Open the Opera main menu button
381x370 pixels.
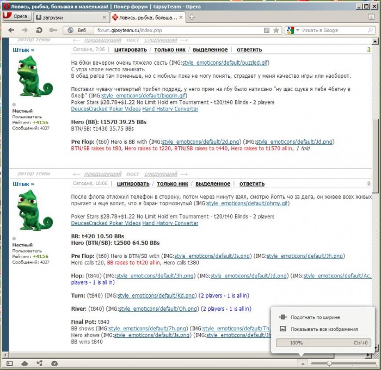[17, 16]
